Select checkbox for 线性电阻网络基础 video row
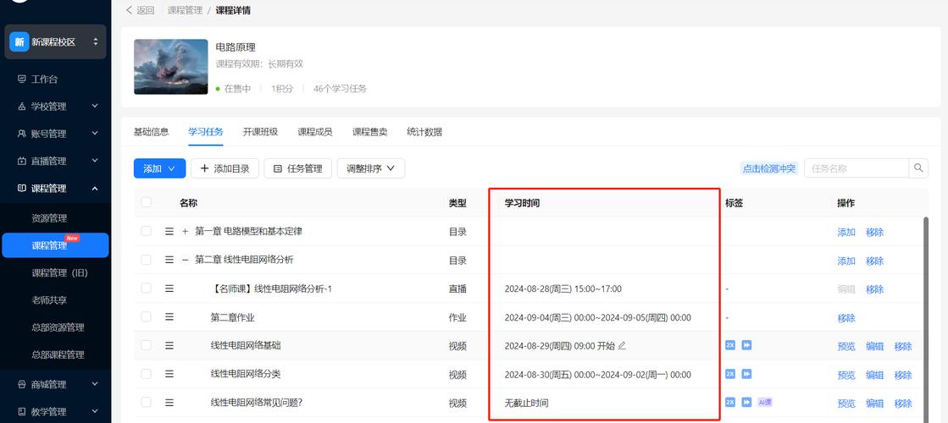Screen dimensions: 948x423 tap(147, 345)
